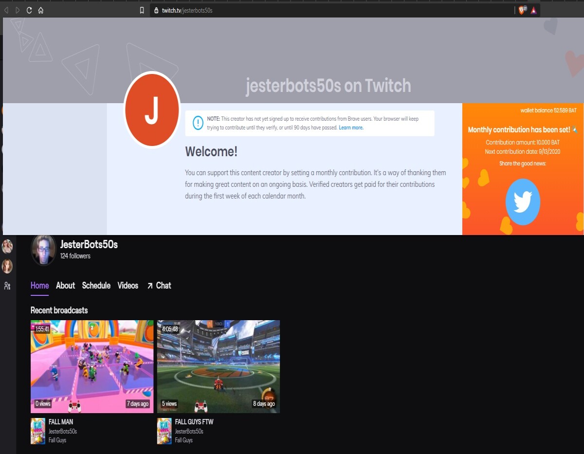Select the Contribution amount 10.000 BAT text
Viewport: 584px width, 454px height.
(523, 143)
